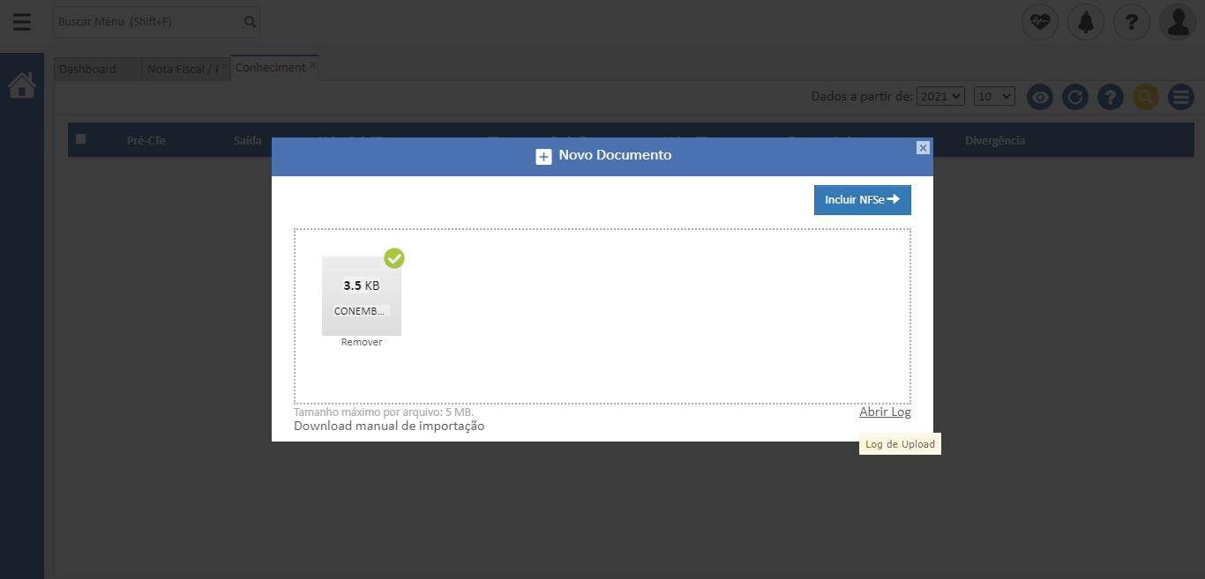Click the Incluir NFSe button

point(862,200)
